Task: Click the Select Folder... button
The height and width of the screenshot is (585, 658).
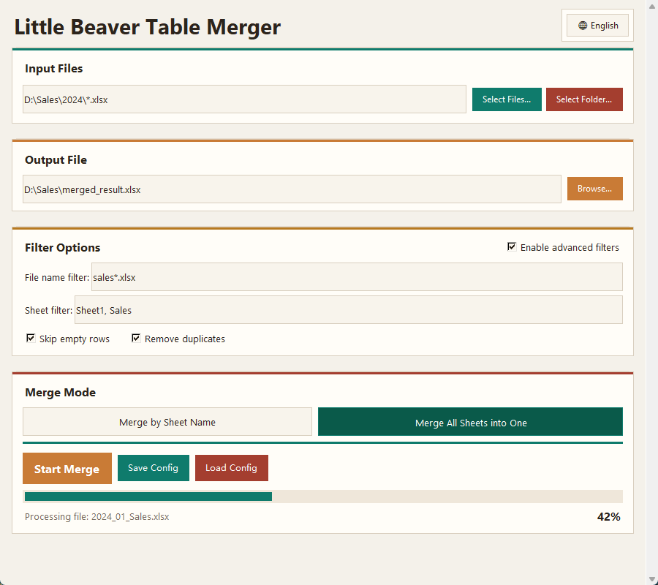Action: click(584, 99)
